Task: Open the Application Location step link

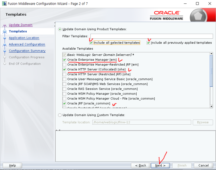Action: click(24, 38)
